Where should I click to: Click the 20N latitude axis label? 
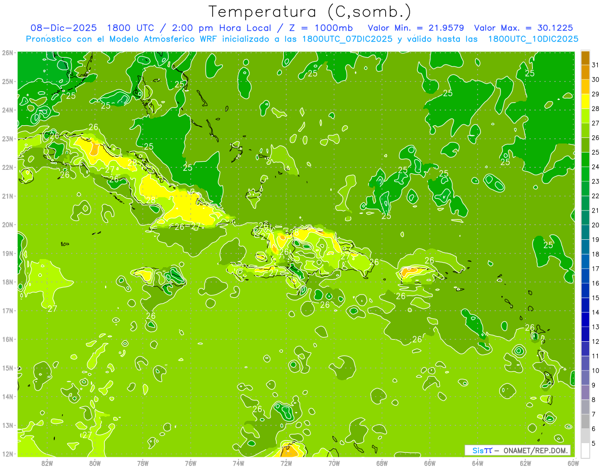click(7, 225)
